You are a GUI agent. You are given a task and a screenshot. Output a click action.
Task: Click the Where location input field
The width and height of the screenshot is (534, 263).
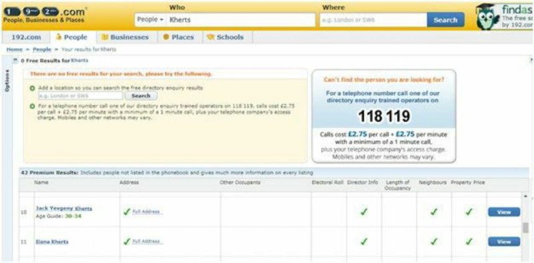click(373, 20)
